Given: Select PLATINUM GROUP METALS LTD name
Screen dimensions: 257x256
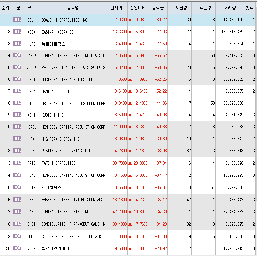Looking at the screenshot, I should pos(66,151).
